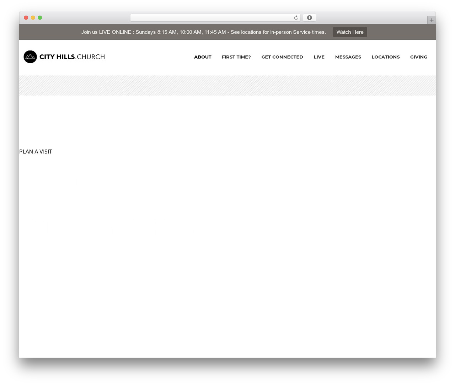The height and width of the screenshot is (385, 455).
Task: Reload the page with the refresh icon
Action: [296, 18]
